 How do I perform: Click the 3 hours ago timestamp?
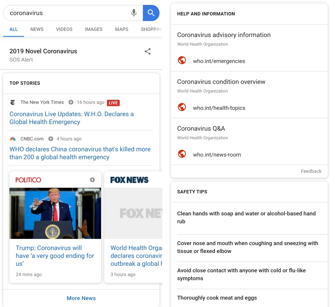pyautogui.click(x=123, y=275)
